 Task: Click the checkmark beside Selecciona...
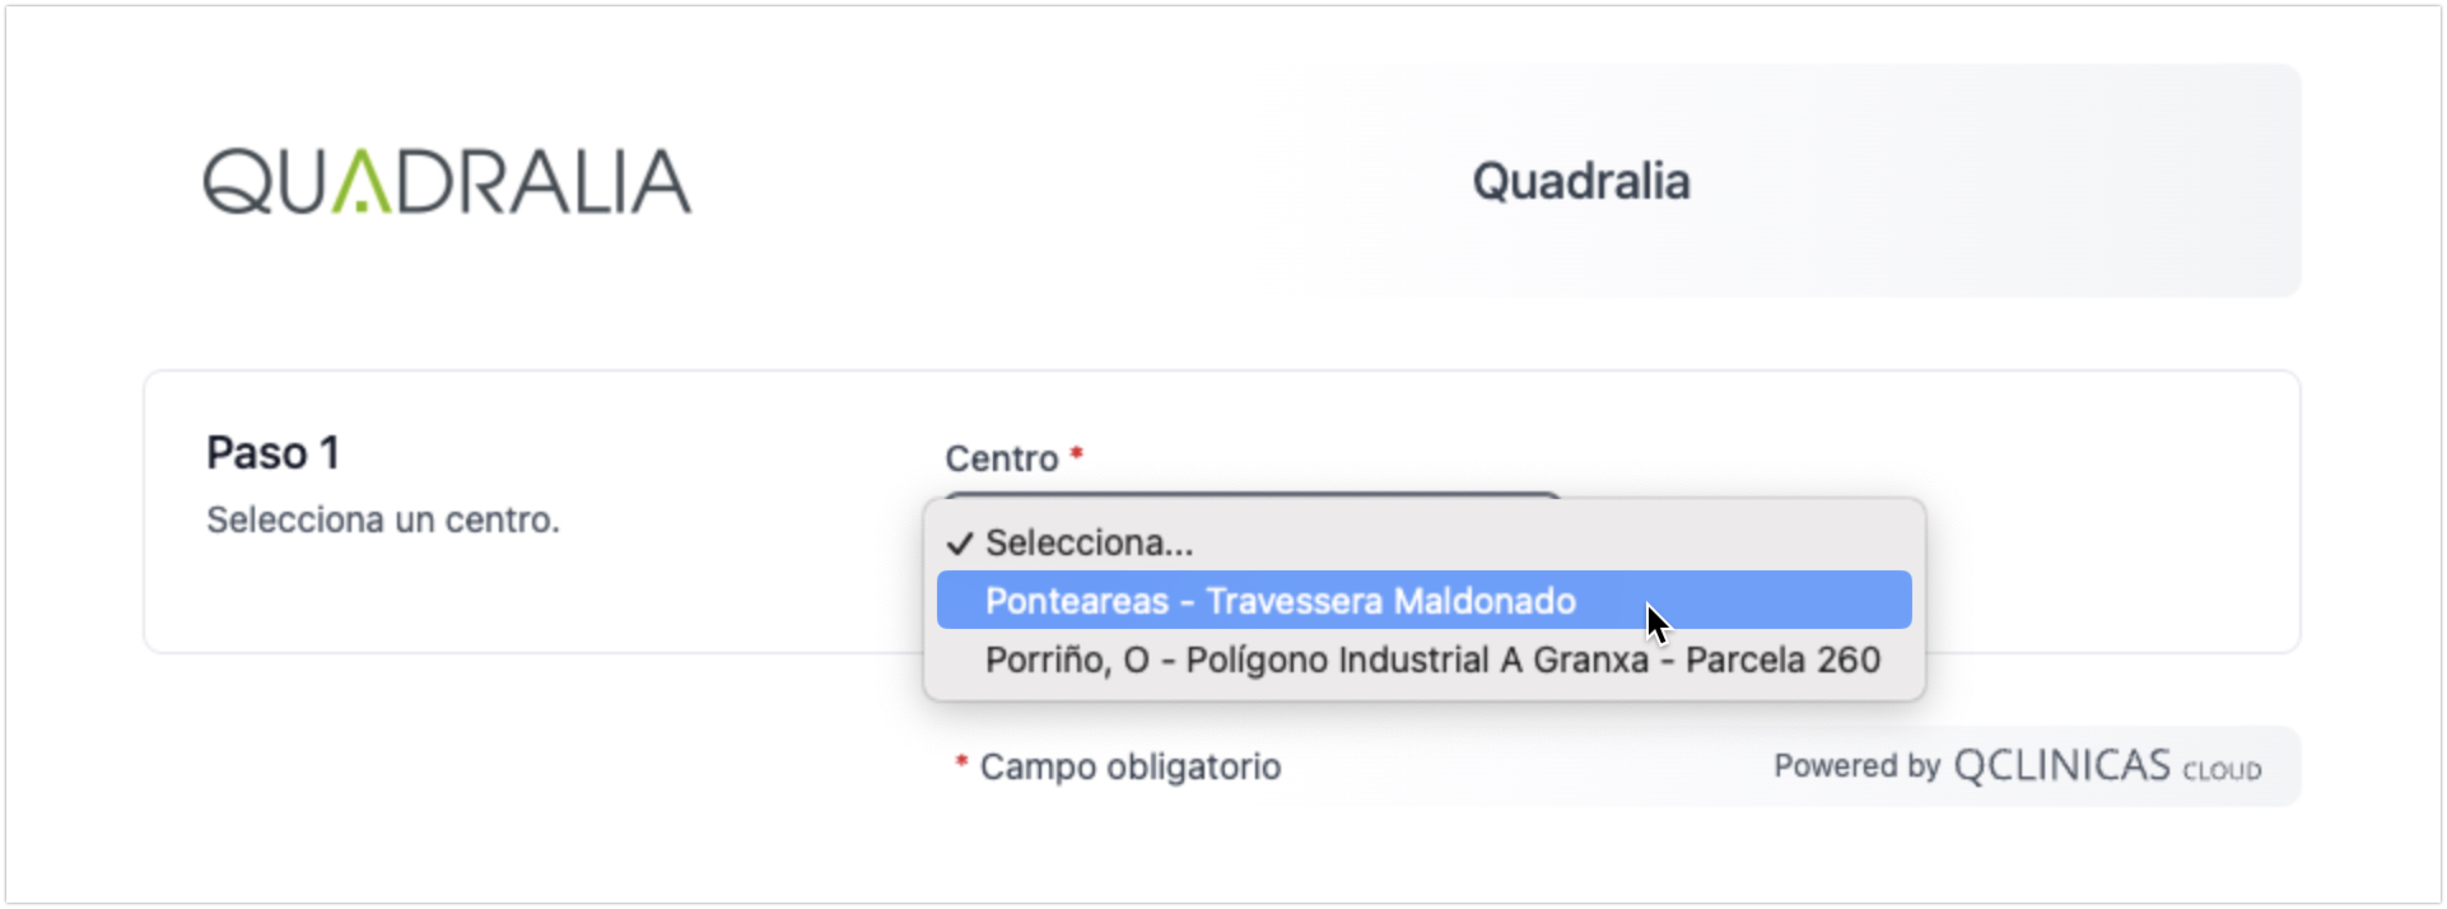pyautogui.click(x=959, y=544)
